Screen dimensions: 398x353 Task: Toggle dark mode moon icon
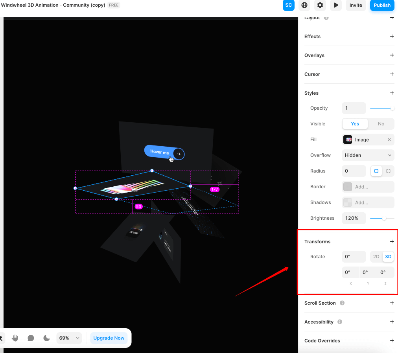(46, 338)
